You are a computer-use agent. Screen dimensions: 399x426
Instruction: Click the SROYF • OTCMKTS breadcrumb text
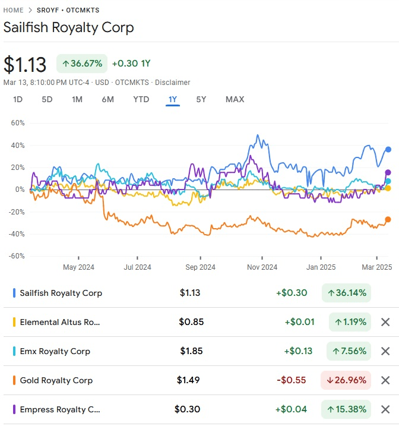point(68,10)
